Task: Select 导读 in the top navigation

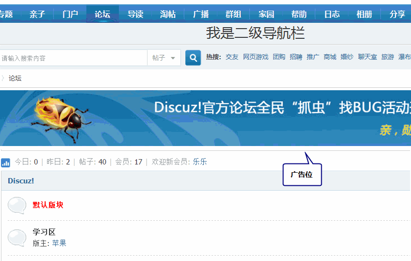Action: [x=135, y=14]
